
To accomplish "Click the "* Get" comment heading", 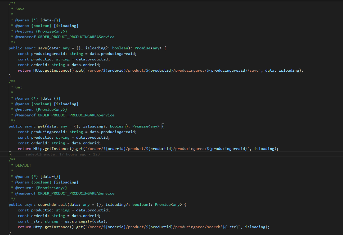I will [17, 87].
